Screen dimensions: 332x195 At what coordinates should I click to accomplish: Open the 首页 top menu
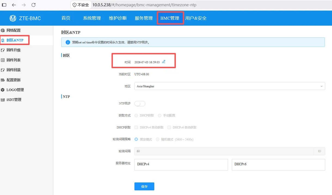66,18
